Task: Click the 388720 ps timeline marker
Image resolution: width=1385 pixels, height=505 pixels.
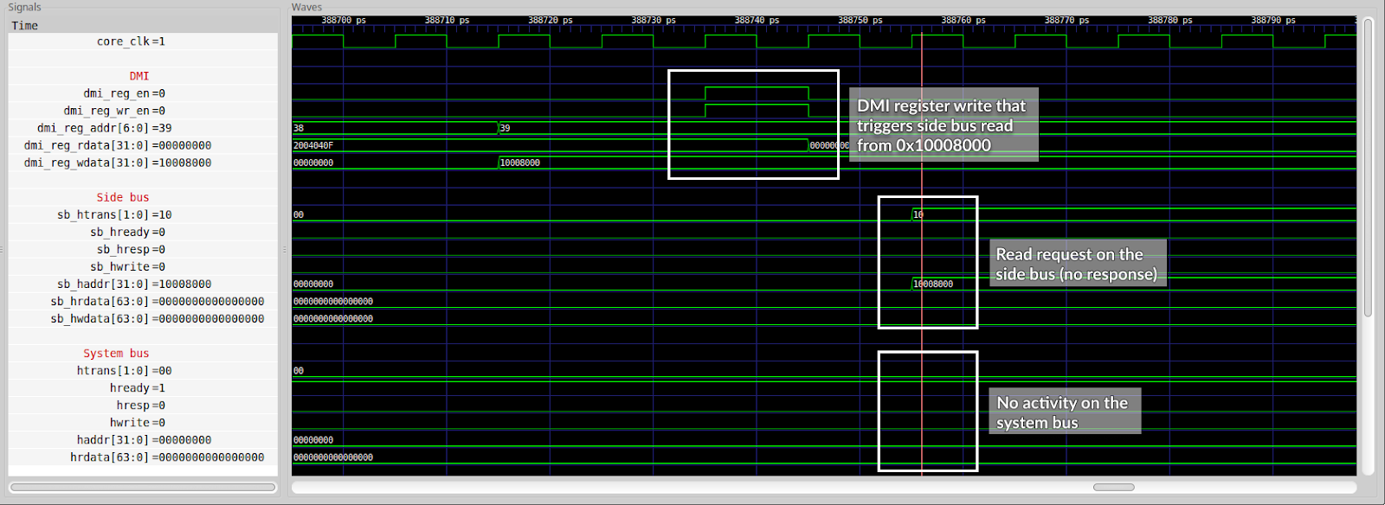Action: point(550,20)
